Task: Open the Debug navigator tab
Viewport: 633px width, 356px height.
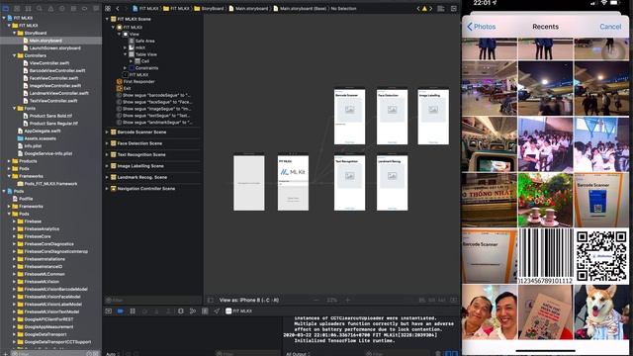Action: coord(73,8)
